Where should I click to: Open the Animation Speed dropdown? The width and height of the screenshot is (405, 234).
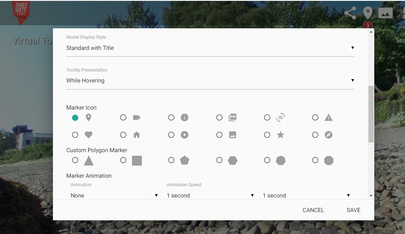[x=210, y=195]
